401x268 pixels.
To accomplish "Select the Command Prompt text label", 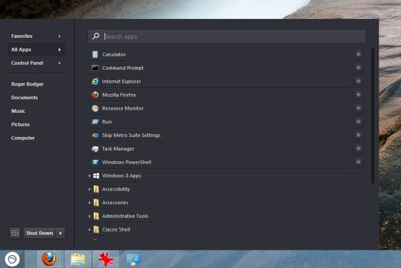I will click(x=123, y=68).
